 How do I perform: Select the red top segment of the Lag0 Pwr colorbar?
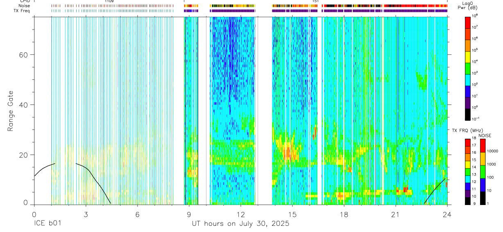pyautogui.click(x=468, y=23)
